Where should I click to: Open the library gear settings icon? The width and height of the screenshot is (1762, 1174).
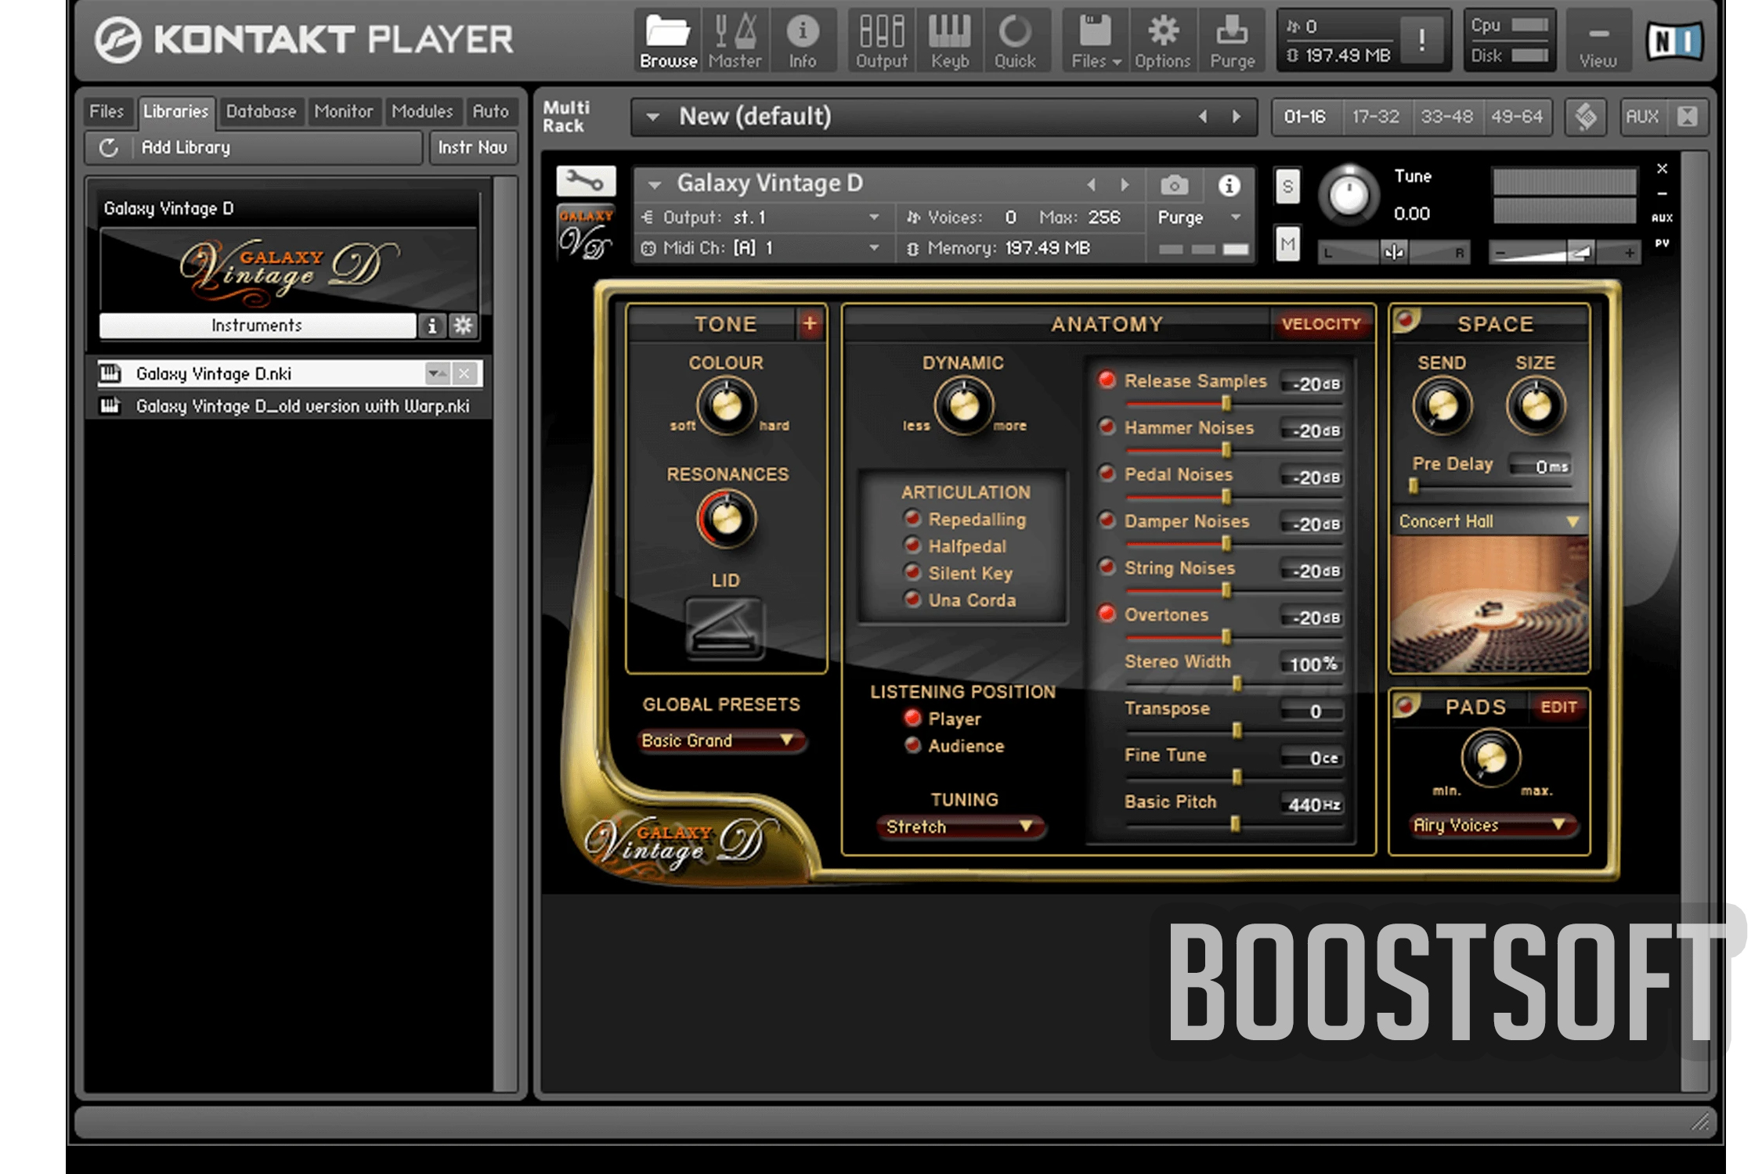[464, 326]
